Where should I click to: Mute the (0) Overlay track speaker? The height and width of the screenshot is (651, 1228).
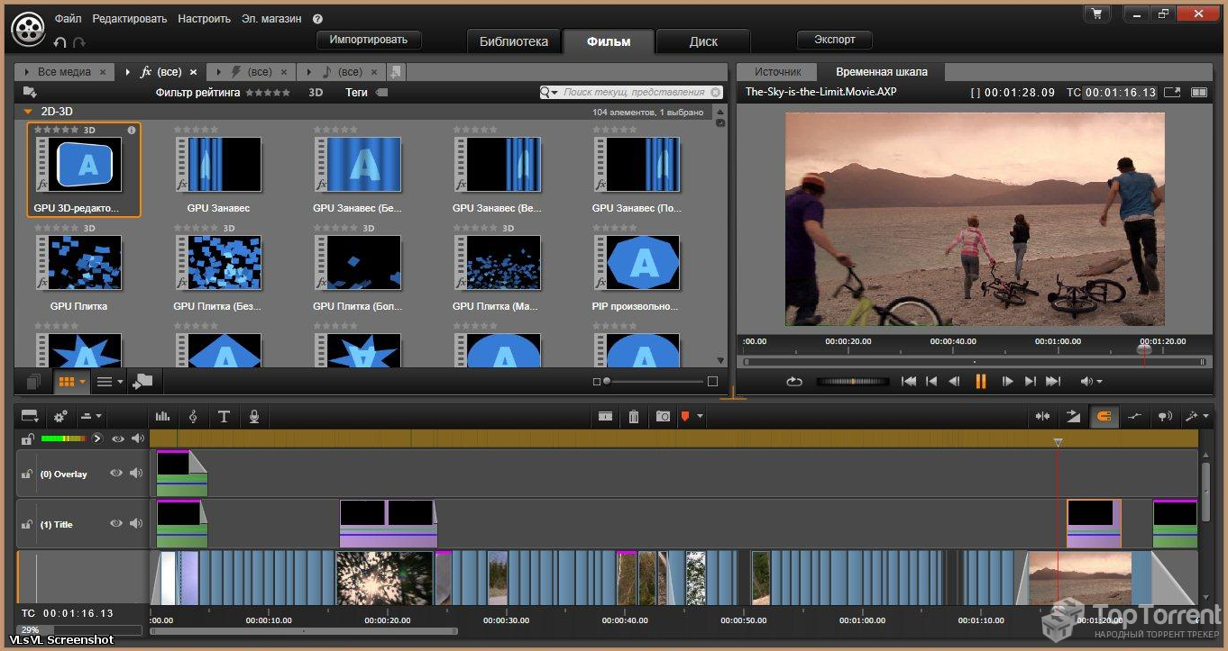click(136, 473)
